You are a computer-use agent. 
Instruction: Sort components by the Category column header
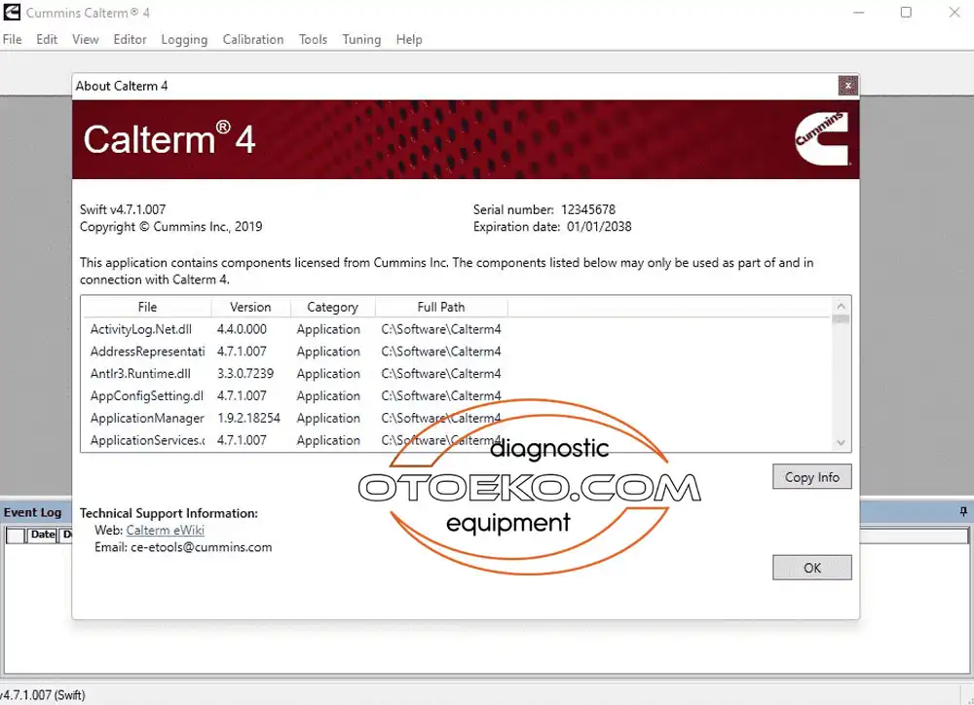click(x=332, y=307)
